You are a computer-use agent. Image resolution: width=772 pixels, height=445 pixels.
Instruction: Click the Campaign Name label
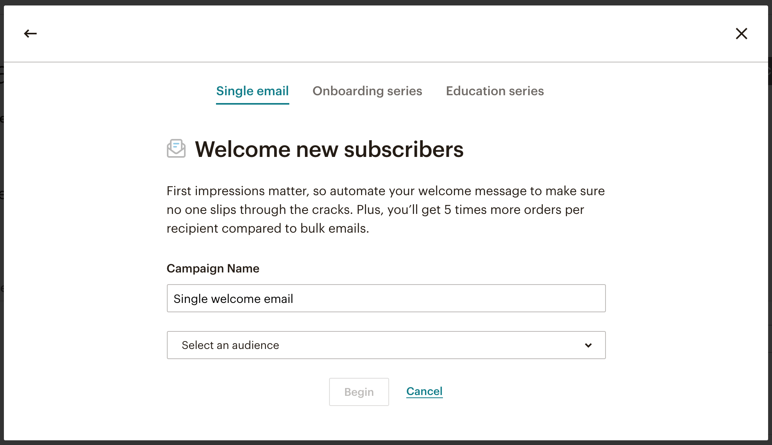coord(213,269)
